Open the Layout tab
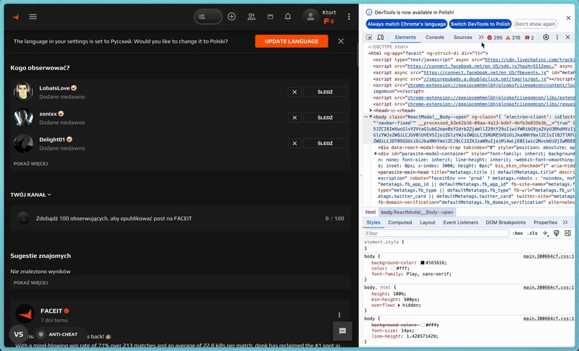Screen dimensions: 579x351 (x=427, y=222)
